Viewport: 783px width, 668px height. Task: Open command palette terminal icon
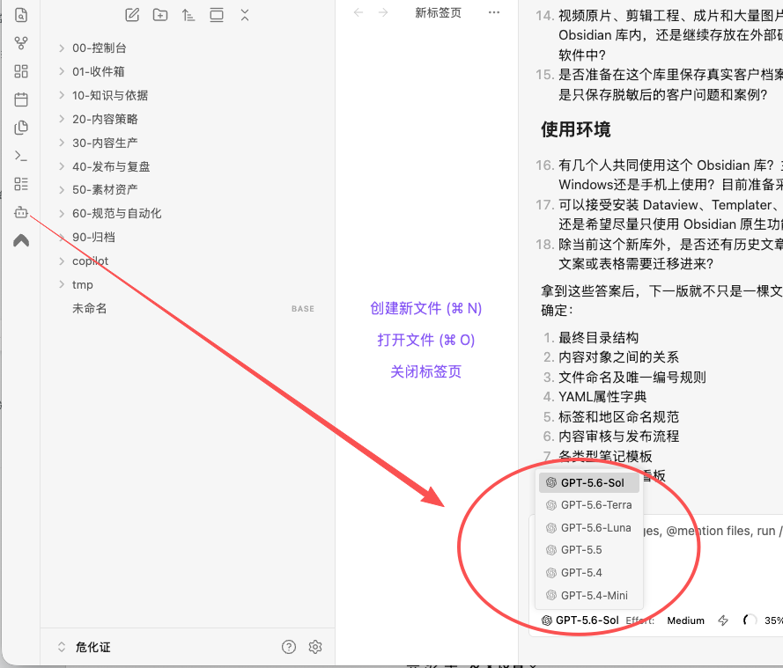pos(21,156)
